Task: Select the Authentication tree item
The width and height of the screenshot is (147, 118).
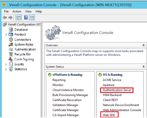Action: 25,50
